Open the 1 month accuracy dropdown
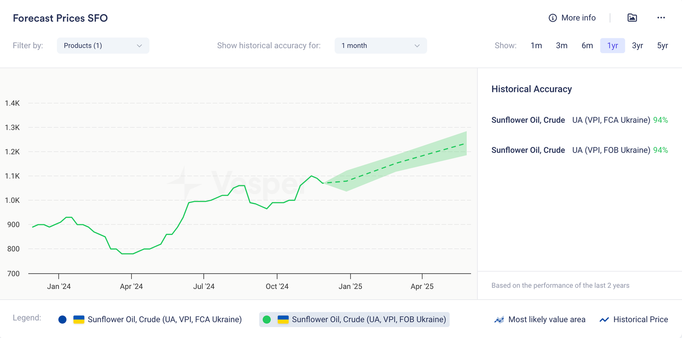The height and width of the screenshot is (338, 682). pyautogui.click(x=380, y=46)
